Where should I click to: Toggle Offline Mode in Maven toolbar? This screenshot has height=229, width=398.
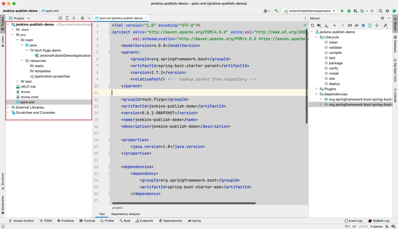pos(356,25)
